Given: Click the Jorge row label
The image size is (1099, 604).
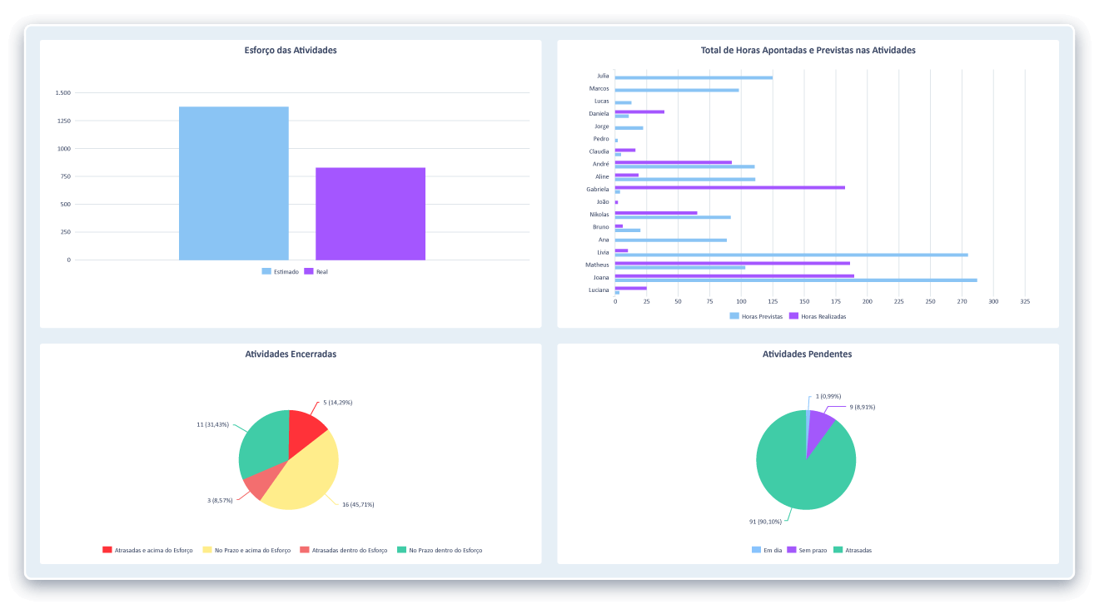Looking at the screenshot, I should pyautogui.click(x=601, y=126).
